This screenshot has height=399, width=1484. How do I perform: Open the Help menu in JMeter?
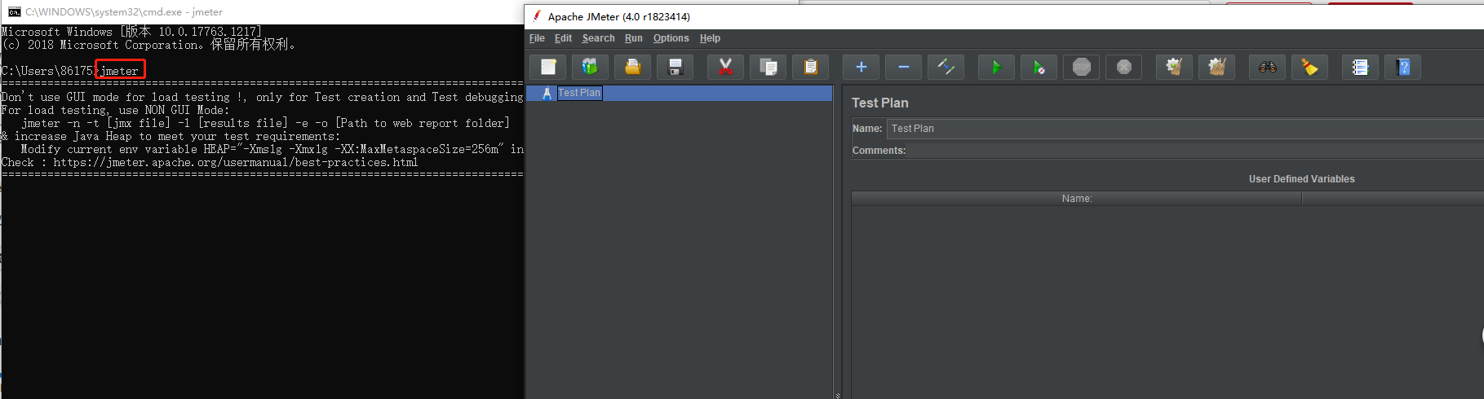[710, 38]
